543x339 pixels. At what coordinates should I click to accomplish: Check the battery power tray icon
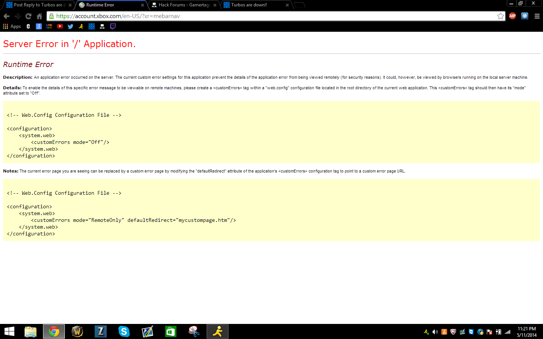pyautogui.click(x=499, y=332)
